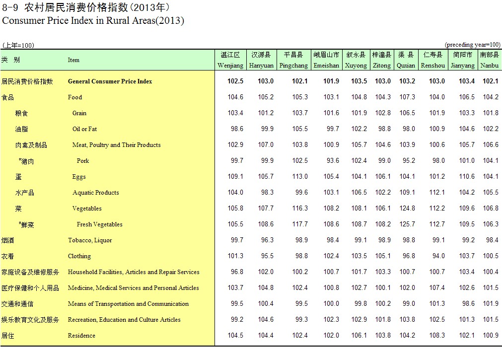Screen dimensions: 502x354
Task: Select the Nanbu column header
Action: click(x=489, y=60)
